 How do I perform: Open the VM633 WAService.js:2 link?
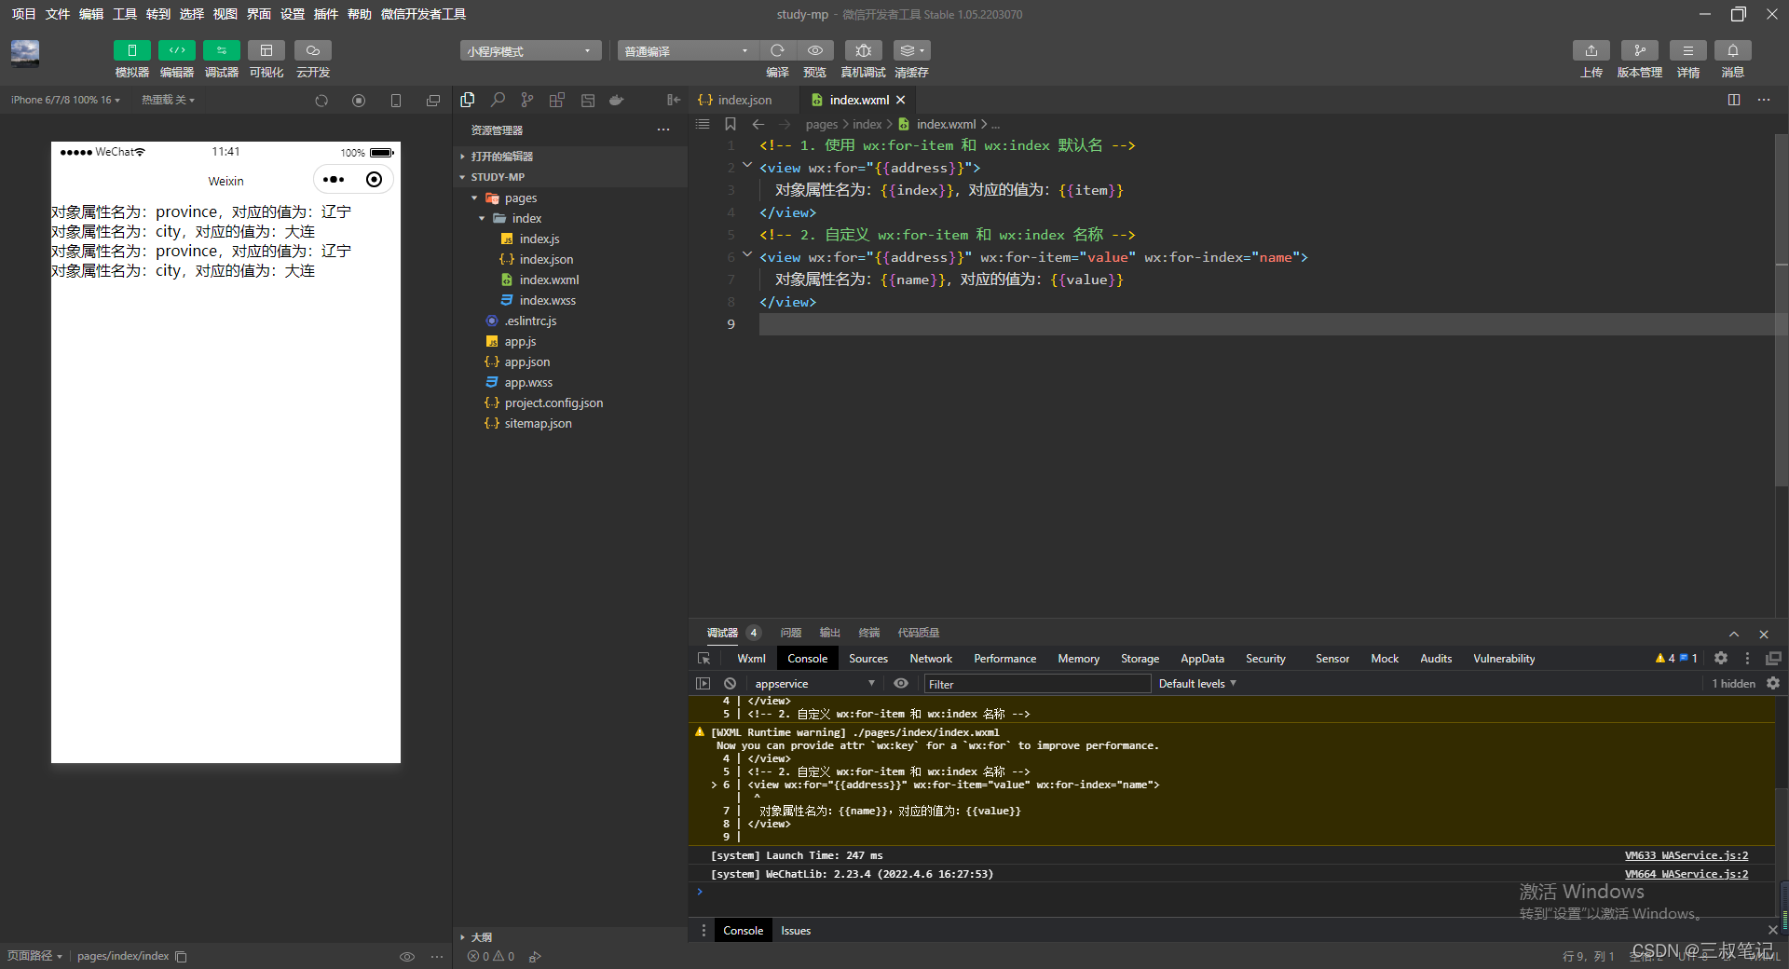coord(1687,855)
